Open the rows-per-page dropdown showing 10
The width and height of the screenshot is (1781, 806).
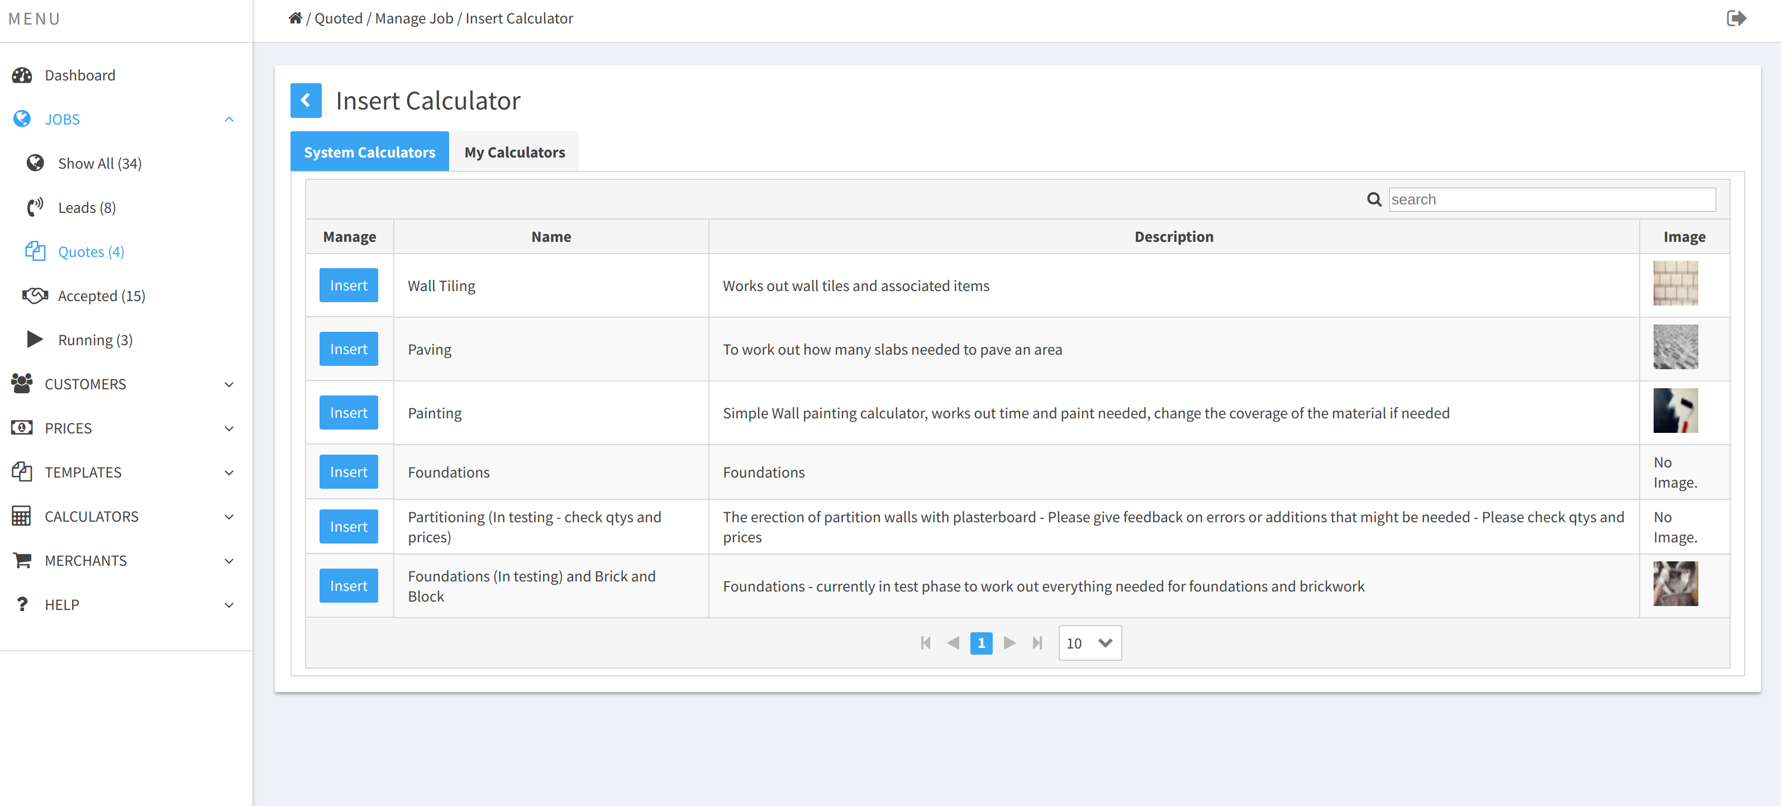point(1089,643)
